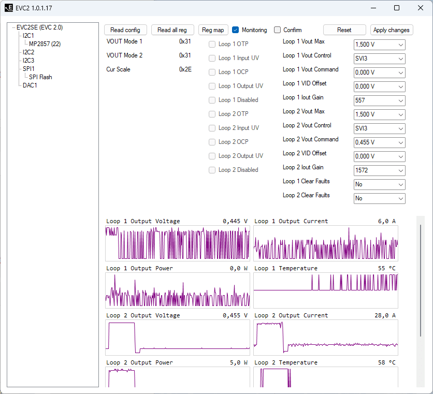Click the Loop 2 Output Power reading 5,0 W
This screenshot has width=433, height=394.
click(x=239, y=363)
